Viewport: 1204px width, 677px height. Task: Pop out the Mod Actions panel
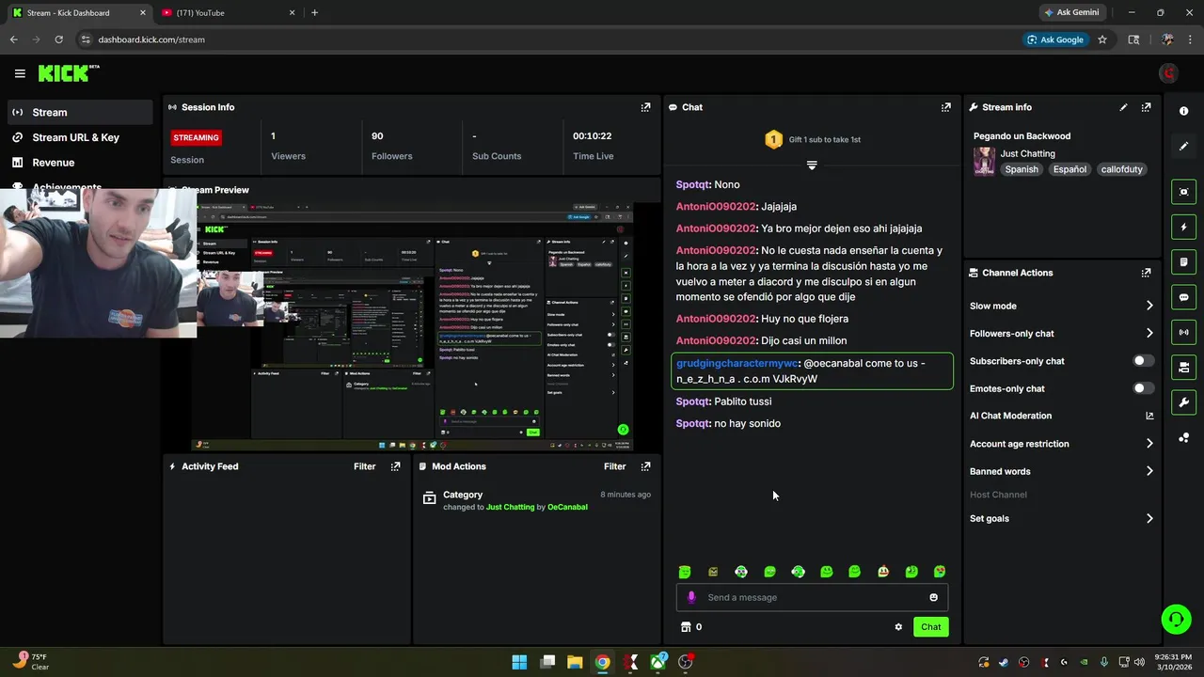click(645, 466)
